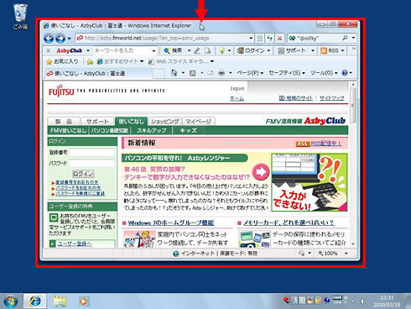This screenshot has width=411, height=309.
Task: Click the blue help icon in command bar
Action: click(345, 73)
